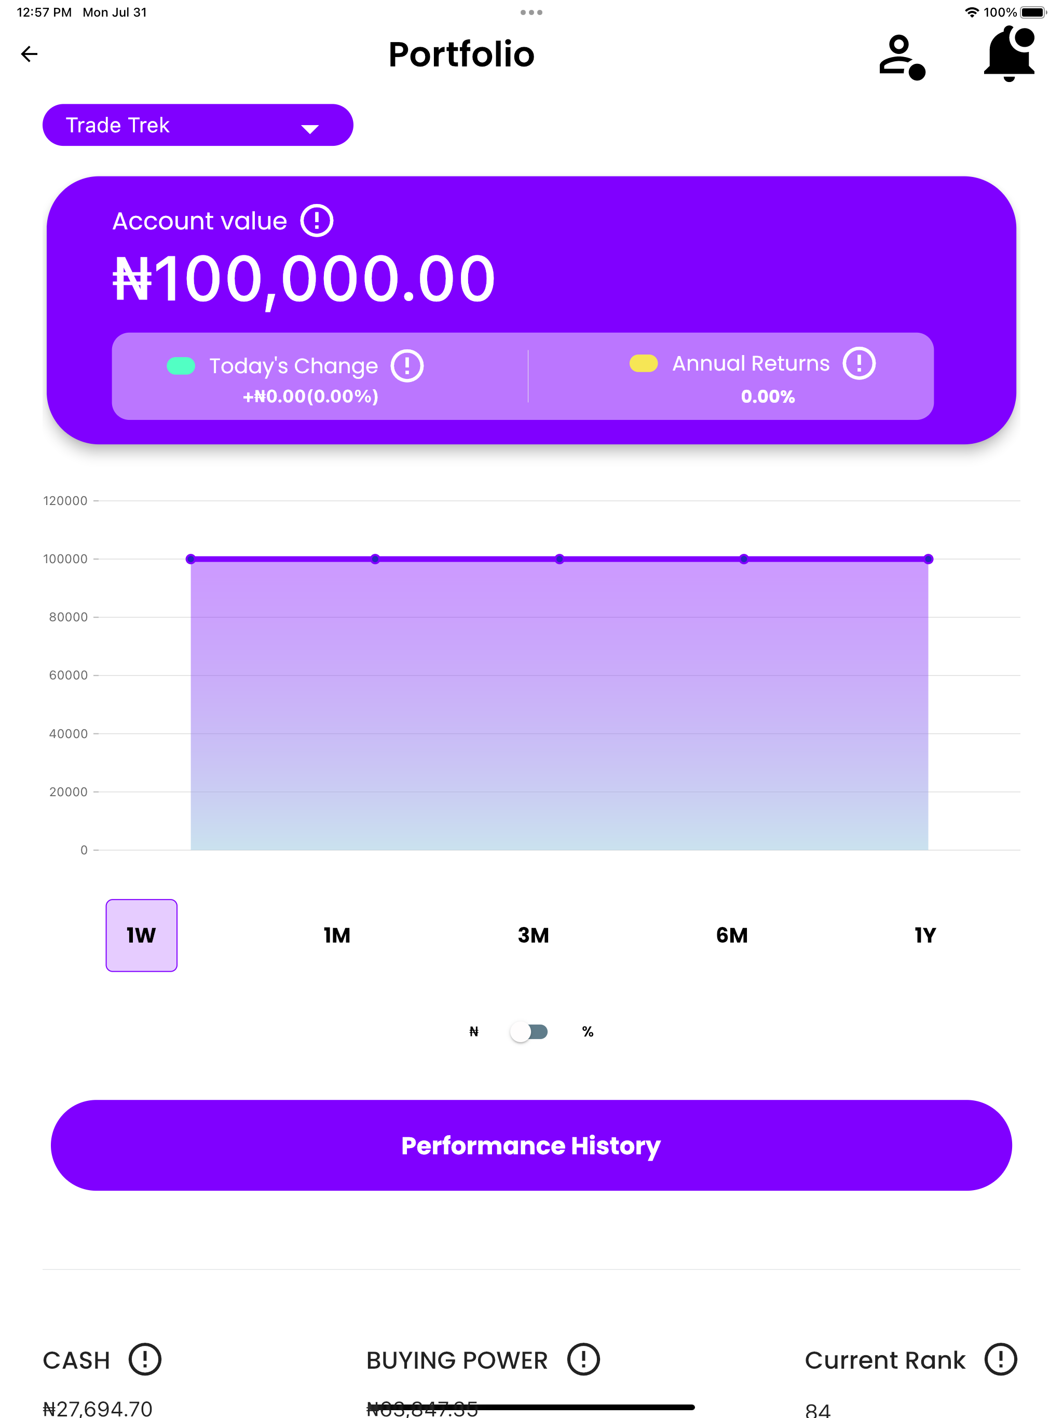Open the notifications bell icon

[1009, 54]
